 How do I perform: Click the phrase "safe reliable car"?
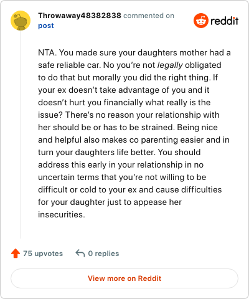click(69, 65)
